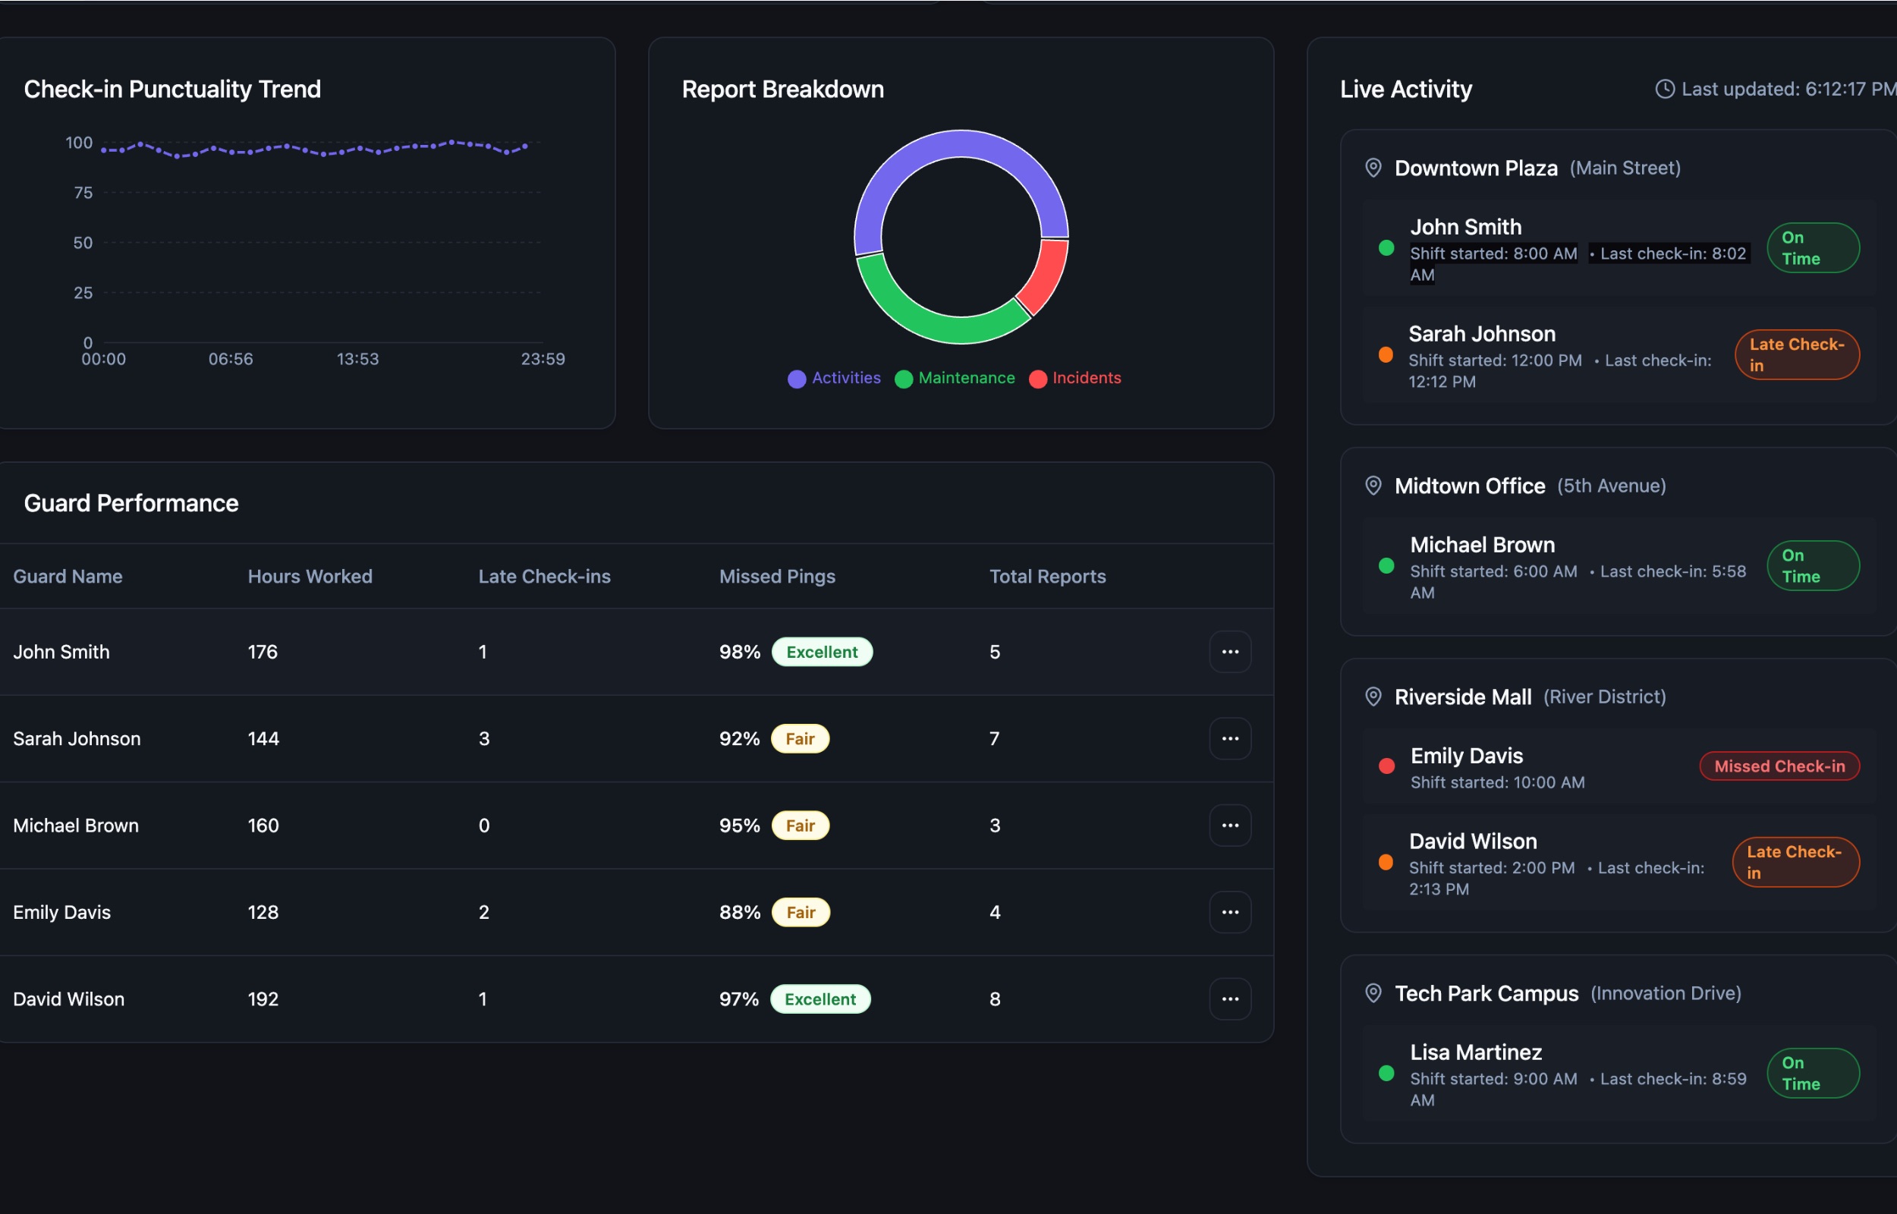The height and width of the screenshot is (1214, 1897).
Task: Open the three-dot menu for Sarah Johnson's row
Action: (1229, 739)
